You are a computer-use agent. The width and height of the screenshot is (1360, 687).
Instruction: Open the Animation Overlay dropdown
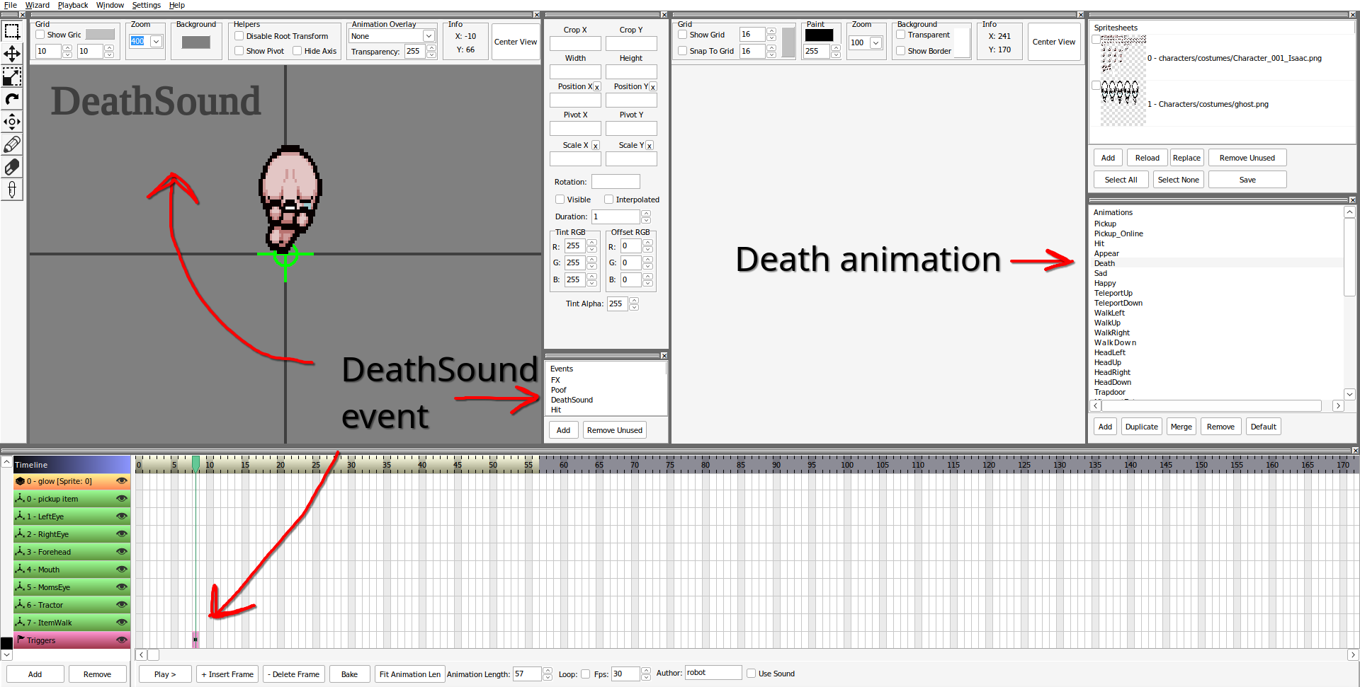tap(429, 36)
